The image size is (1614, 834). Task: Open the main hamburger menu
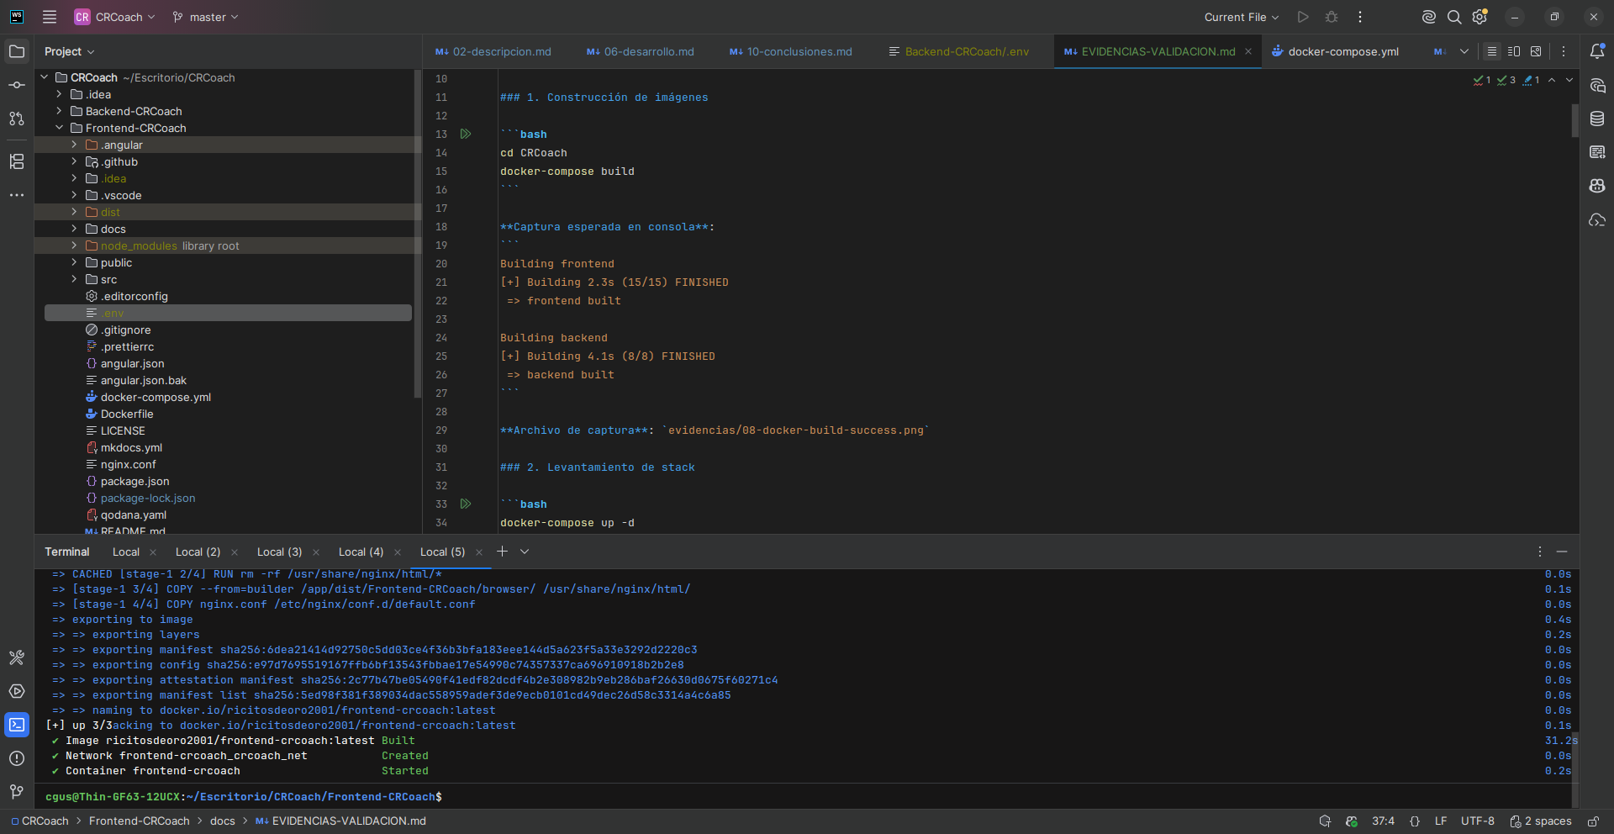(50, 17)
